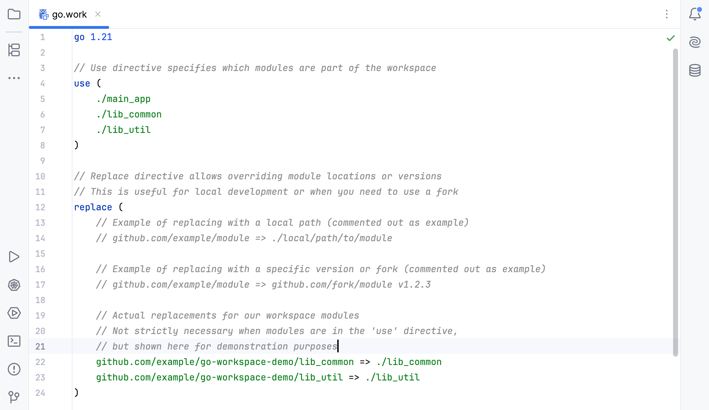
Task: Expand more tool windows via ellipsis
Action: 14,78
